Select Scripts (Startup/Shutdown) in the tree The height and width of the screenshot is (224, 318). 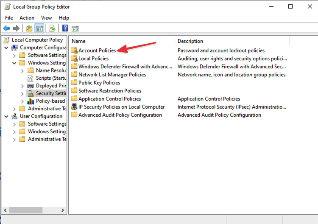[x=49, y=78]
